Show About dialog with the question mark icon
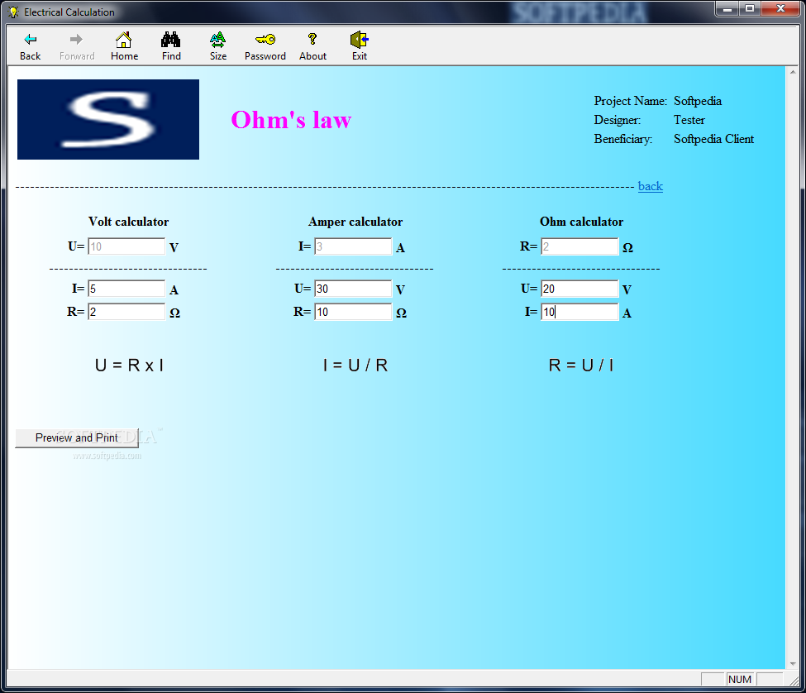The width and height of the screenshot is (806, 693). 312,46
